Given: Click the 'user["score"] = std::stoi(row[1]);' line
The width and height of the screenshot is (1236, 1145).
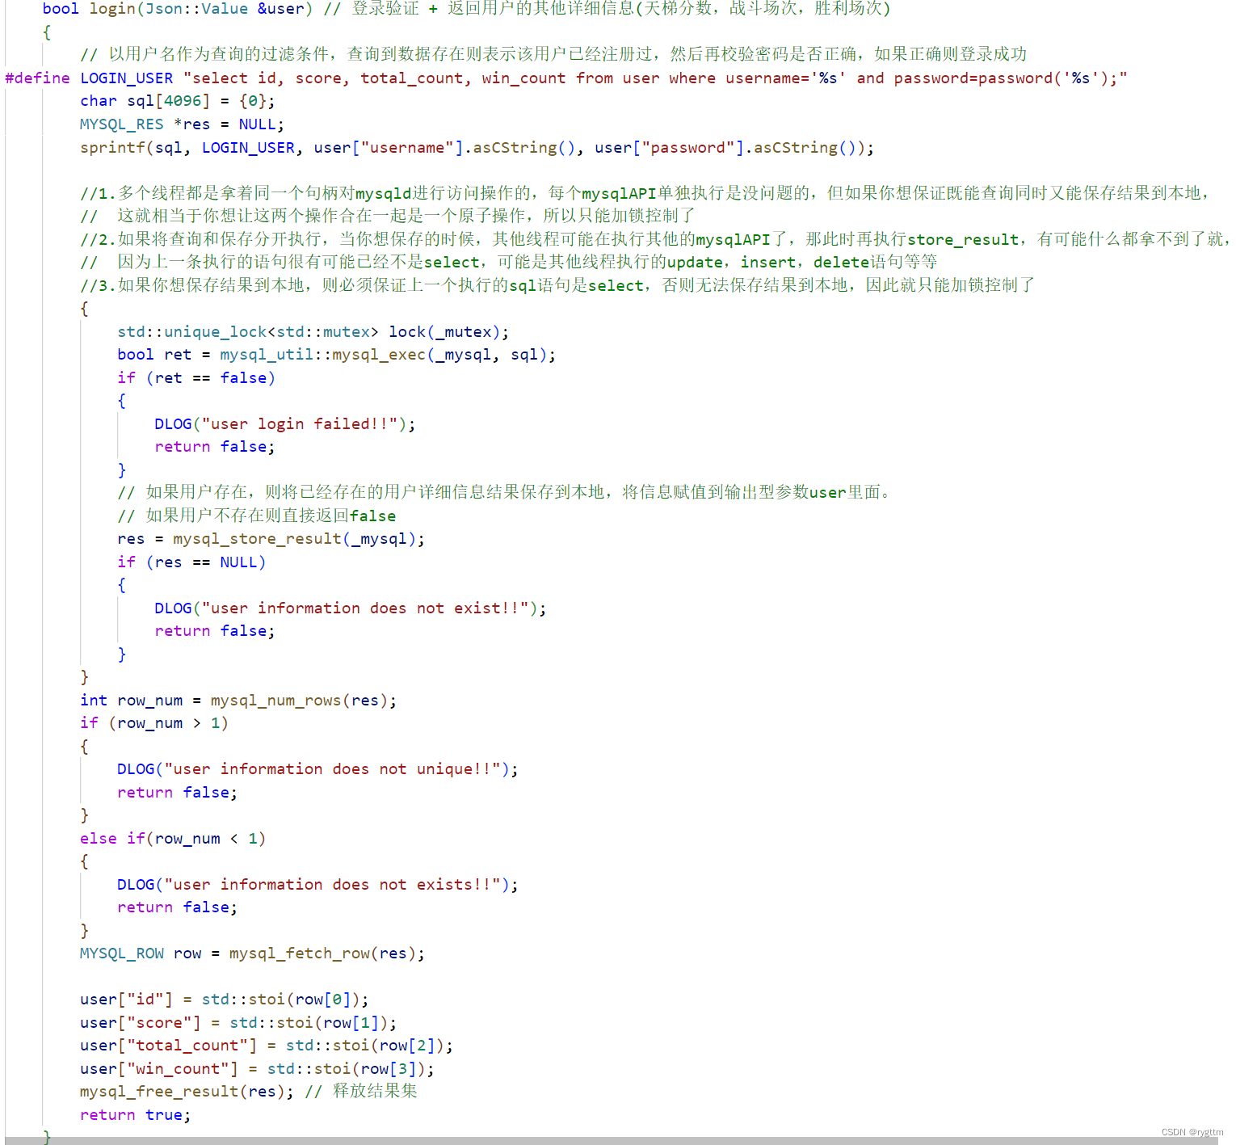Looking at the screenshot, I should pyautogui.click(x=238, y=1023).
